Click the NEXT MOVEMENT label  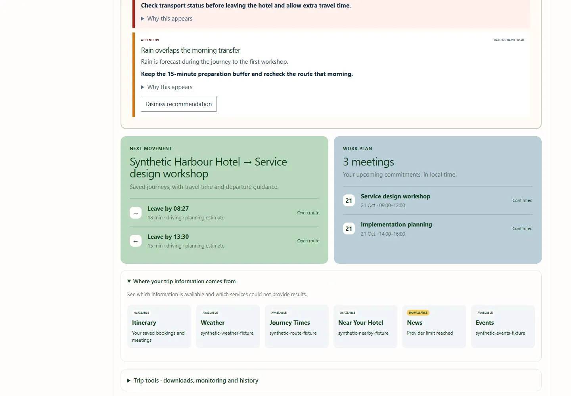pyautogui.click(x=151, y=148)
